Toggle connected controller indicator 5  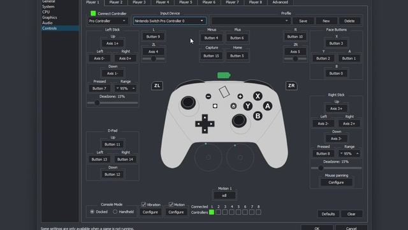pyautogui.click(x=238, y=212)
